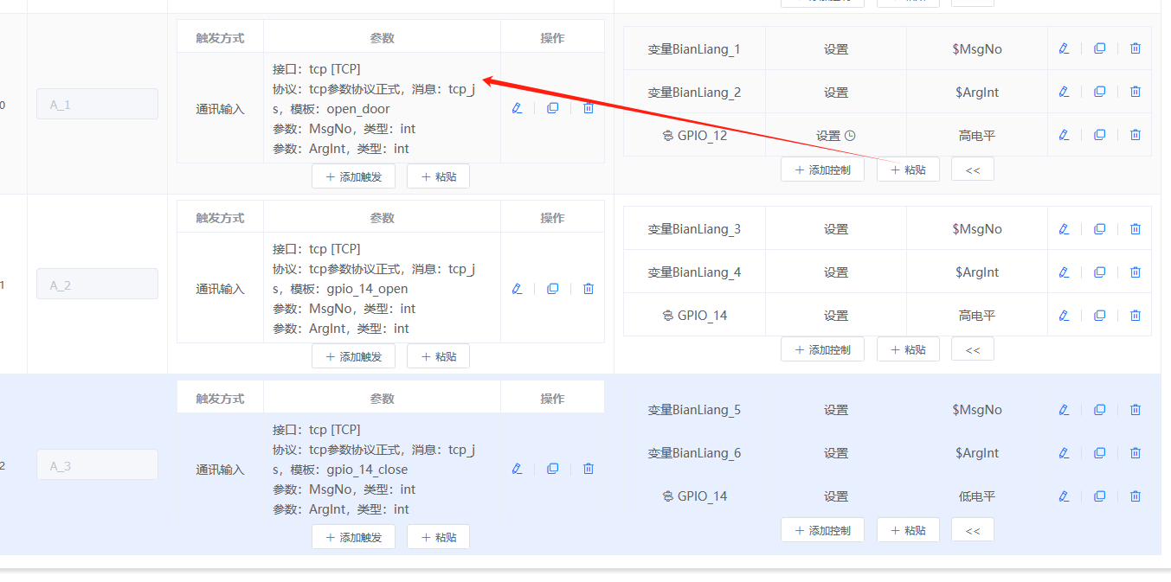Collapse the A_2 control list using <<

click(x=972, y=349)
